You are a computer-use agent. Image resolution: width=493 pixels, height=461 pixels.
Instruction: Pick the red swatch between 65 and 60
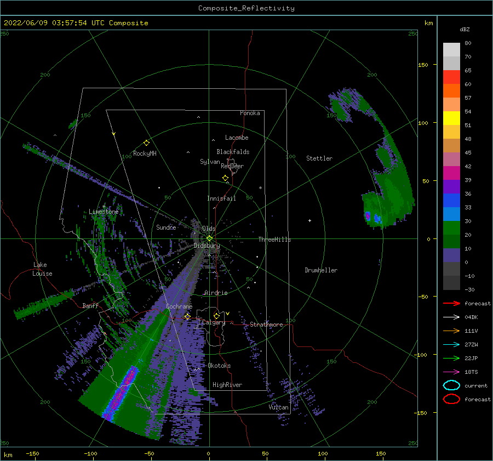click(x=451, y=77)
